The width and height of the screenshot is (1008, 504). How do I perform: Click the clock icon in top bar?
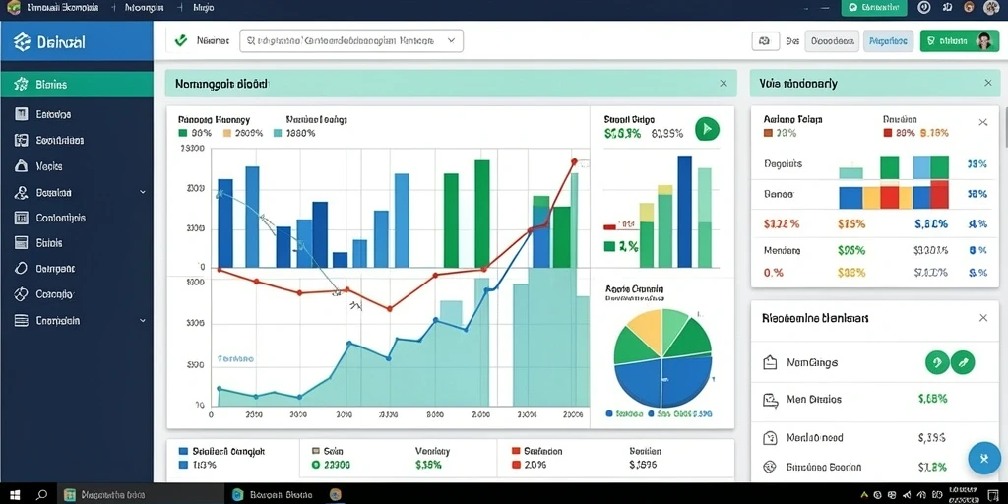(x=924, y=7)
